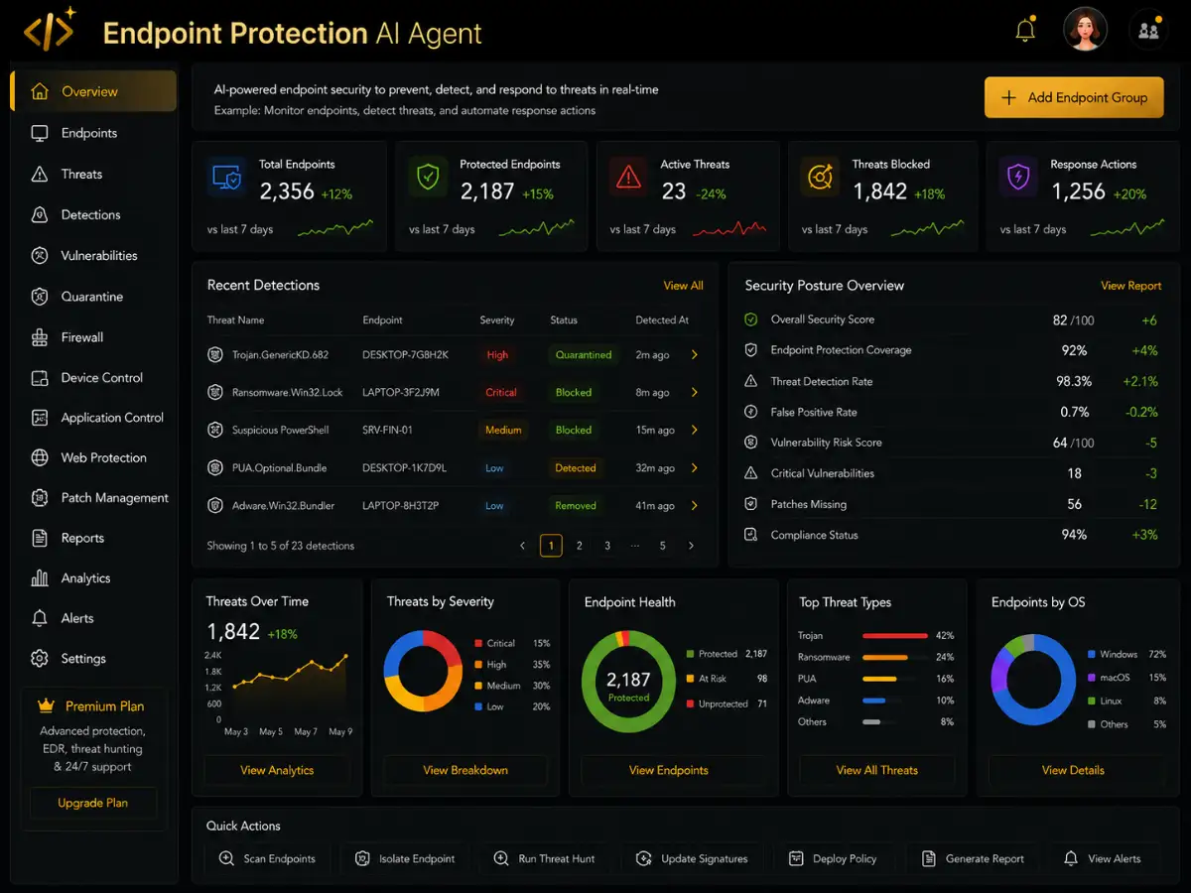
Task: Open the user avatar profile
Action: pyautogui.click(x=1085, y=30)
